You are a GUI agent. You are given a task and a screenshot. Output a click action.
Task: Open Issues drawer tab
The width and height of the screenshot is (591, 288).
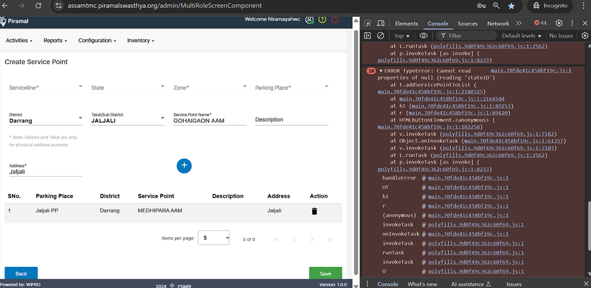[514, 284]
